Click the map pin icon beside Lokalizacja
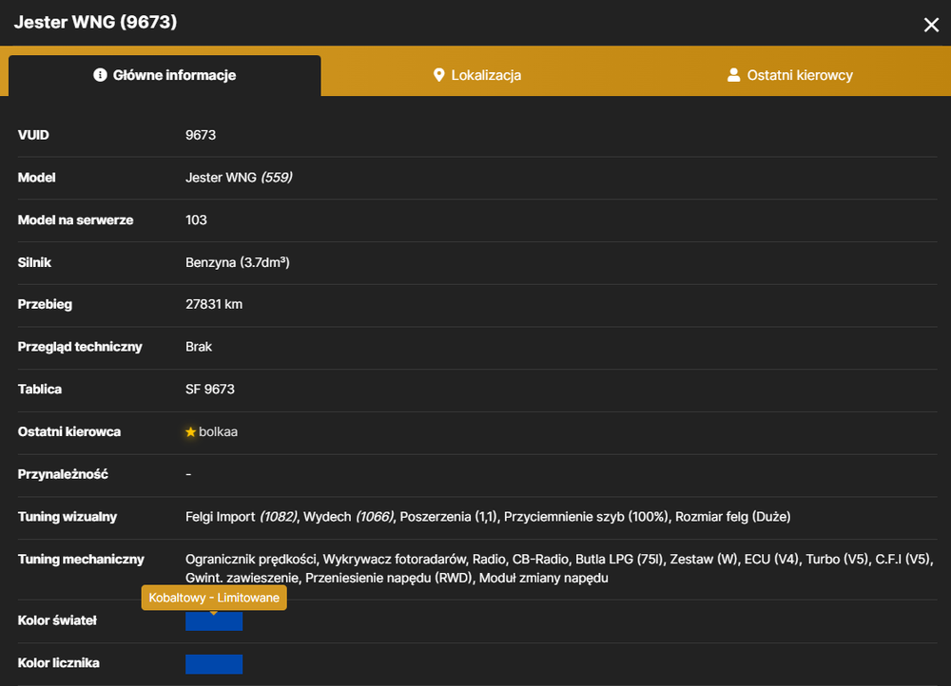 pos(439,75)
